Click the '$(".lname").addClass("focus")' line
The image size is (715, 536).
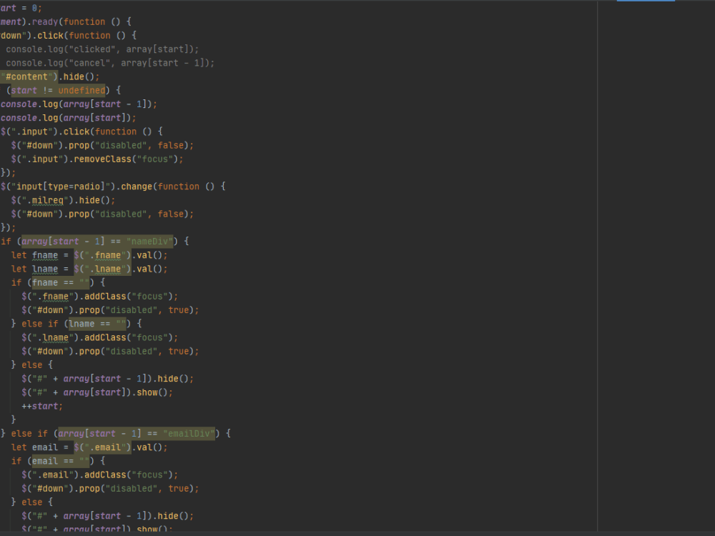pos(100,338)
